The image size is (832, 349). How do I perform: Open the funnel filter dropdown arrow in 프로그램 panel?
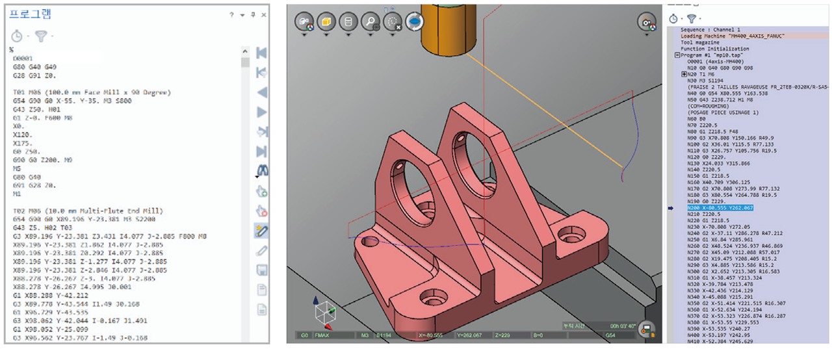click(x=51, y=37)
